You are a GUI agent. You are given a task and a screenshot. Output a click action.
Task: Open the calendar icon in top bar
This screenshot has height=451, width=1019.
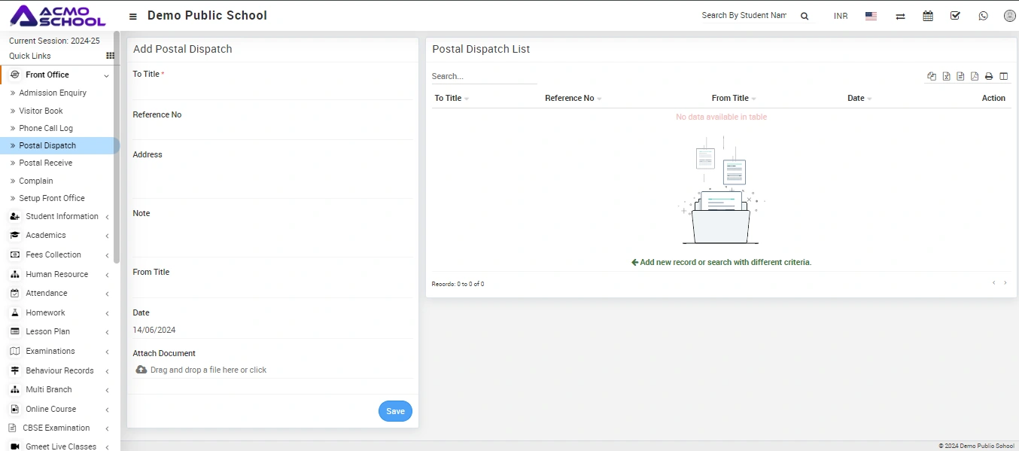(x=928, y=16)
